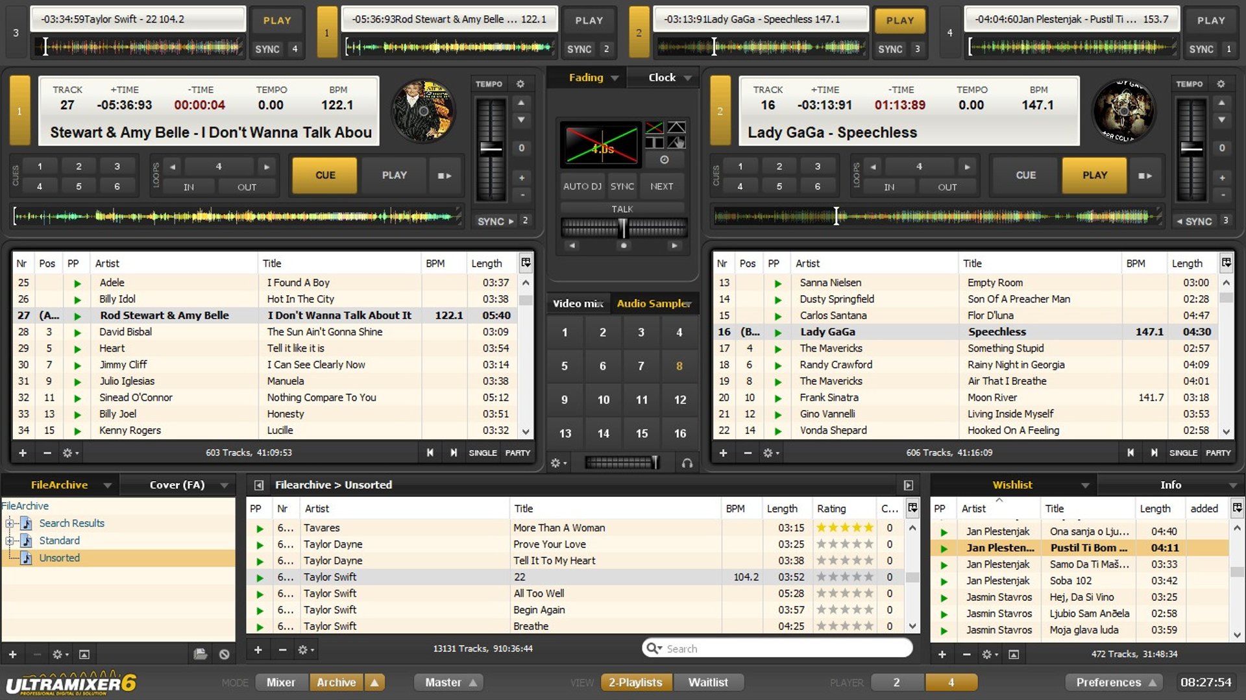
Task: Add a track to the right playlist with plus
Action: coord(723,453)
